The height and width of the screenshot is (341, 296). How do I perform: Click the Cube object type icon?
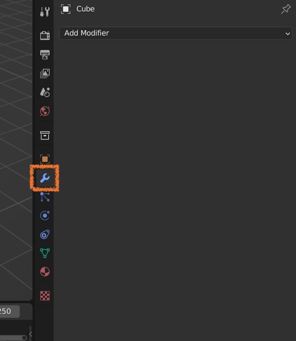(x=66, y=9)
